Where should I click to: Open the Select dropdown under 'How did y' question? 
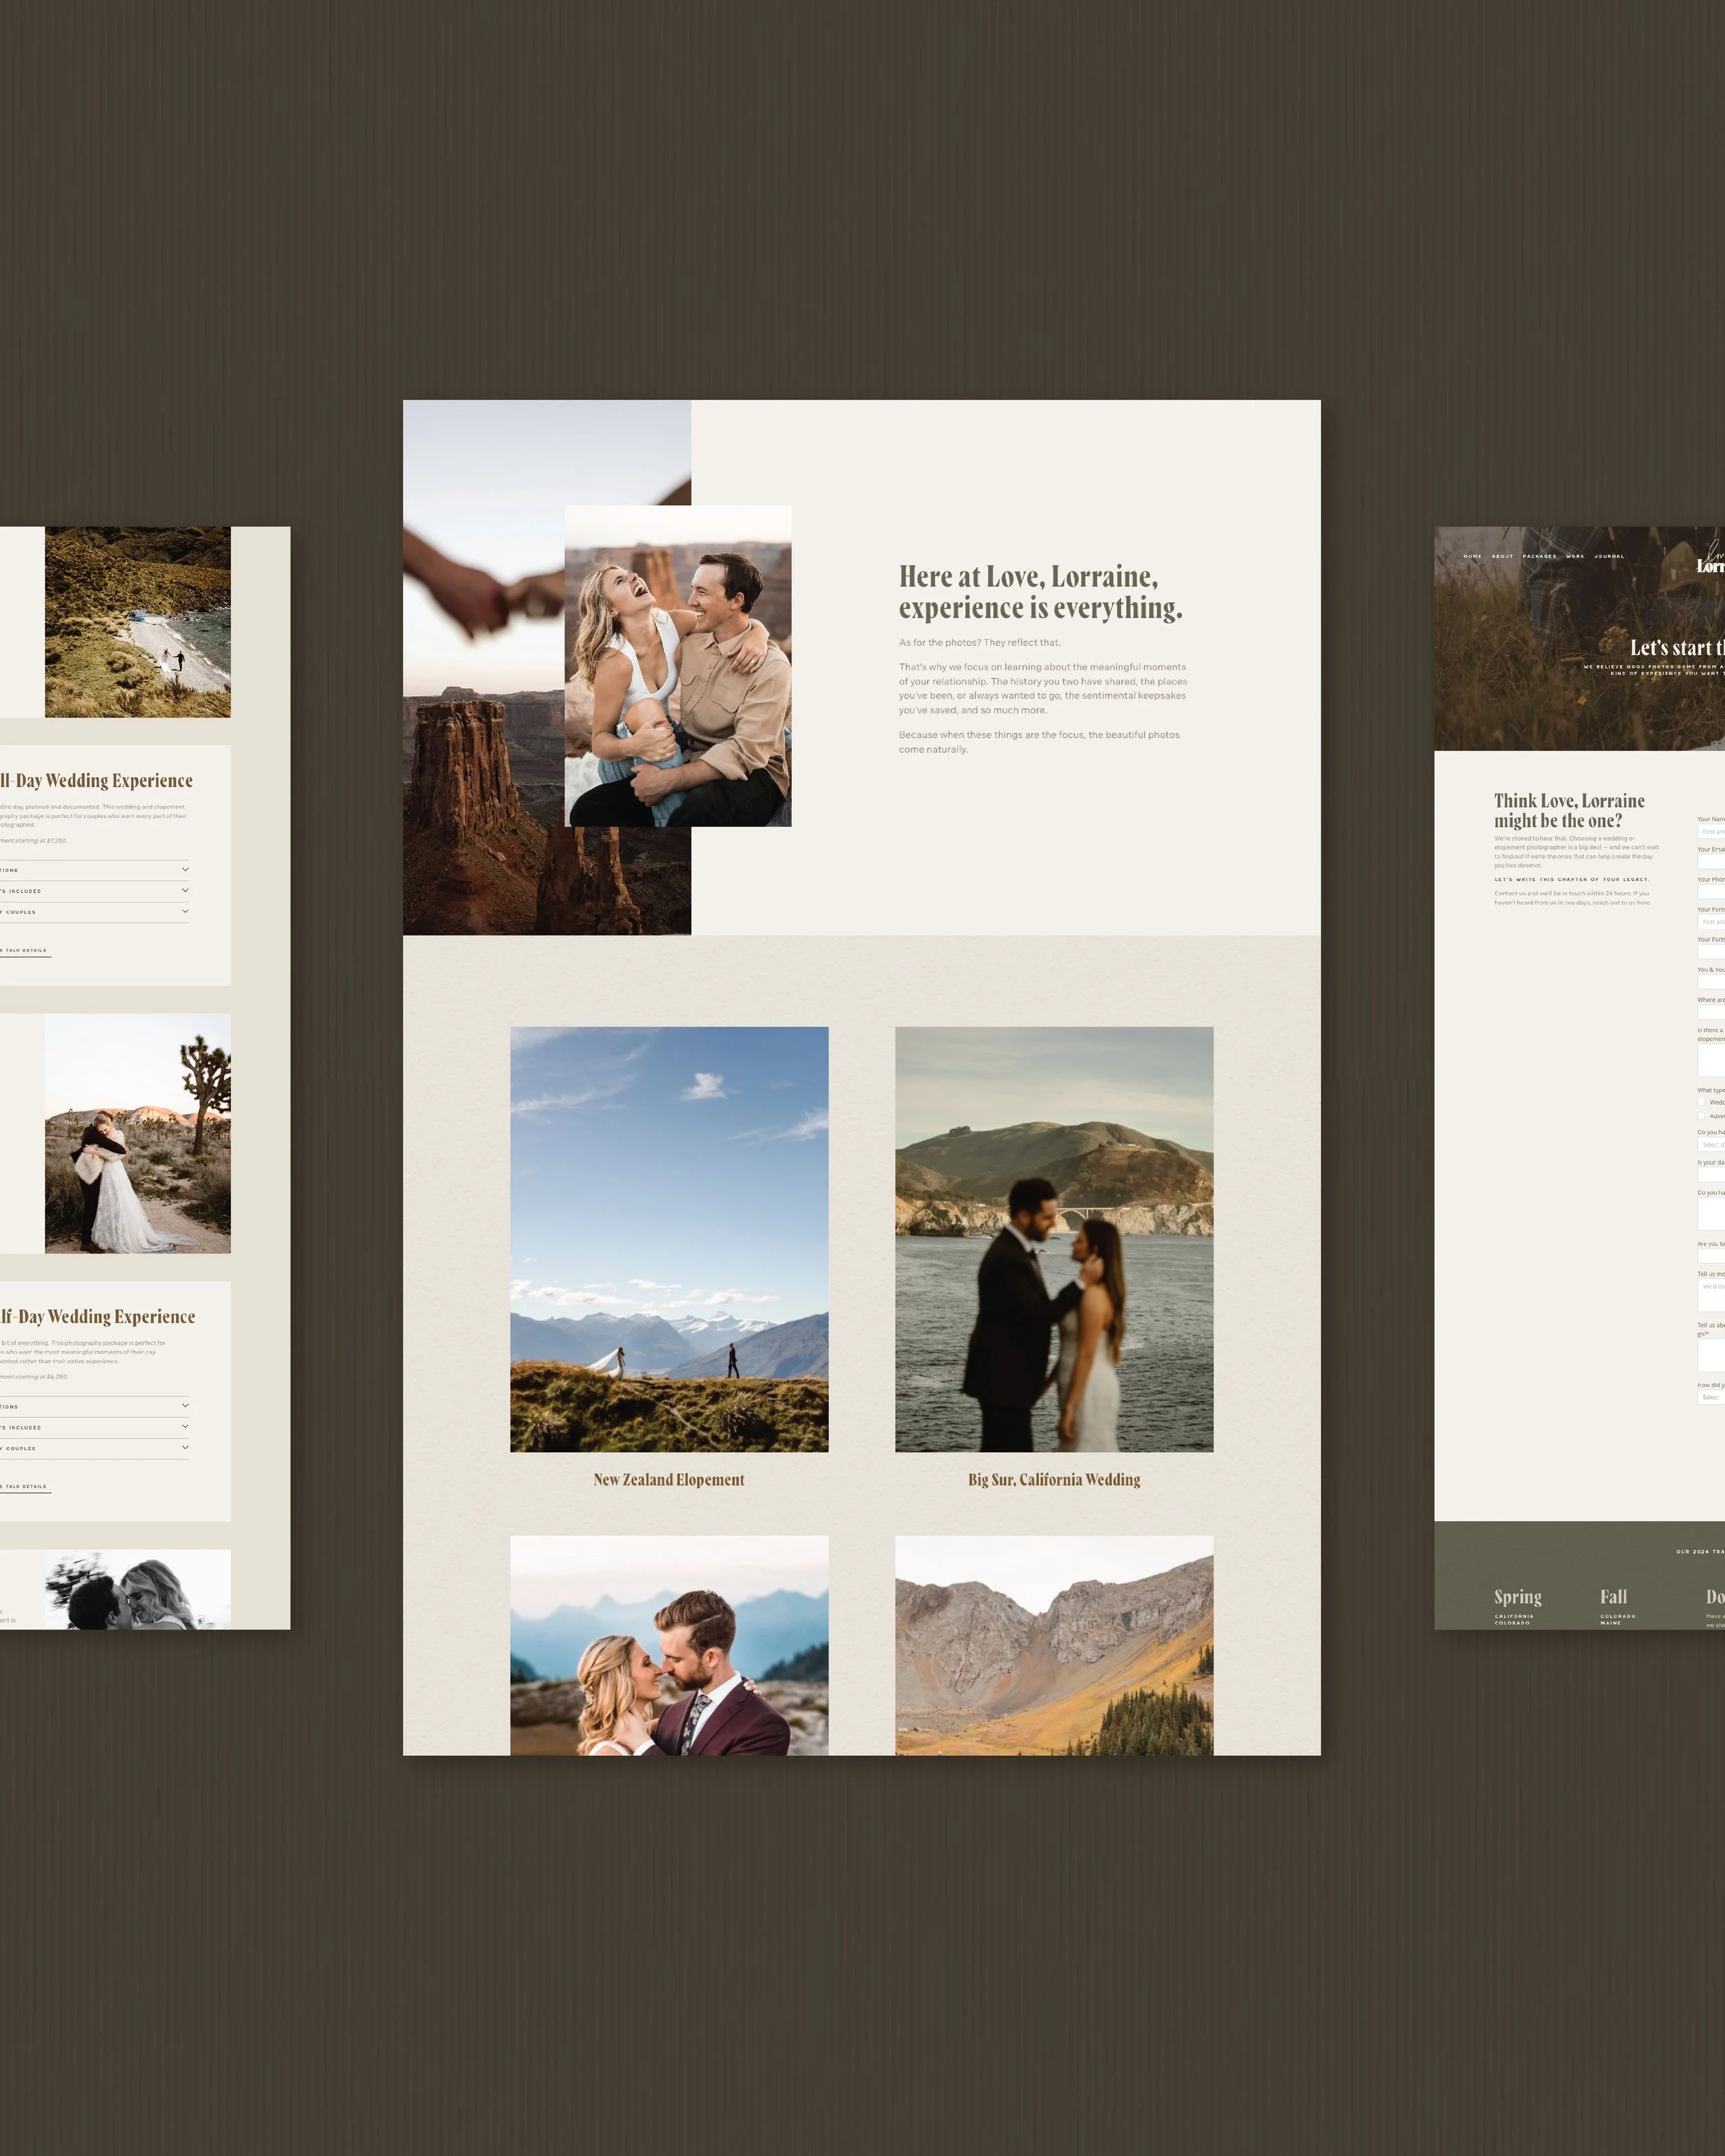point(1711,1397)
